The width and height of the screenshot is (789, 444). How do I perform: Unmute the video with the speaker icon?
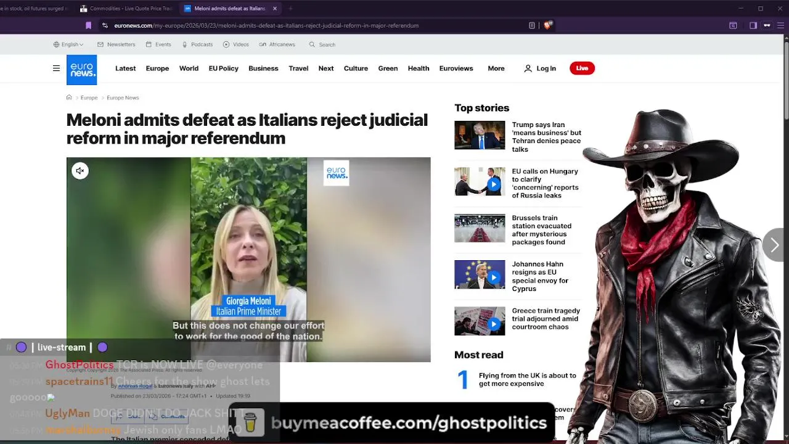pyautogui.click(x=80, y=171)
